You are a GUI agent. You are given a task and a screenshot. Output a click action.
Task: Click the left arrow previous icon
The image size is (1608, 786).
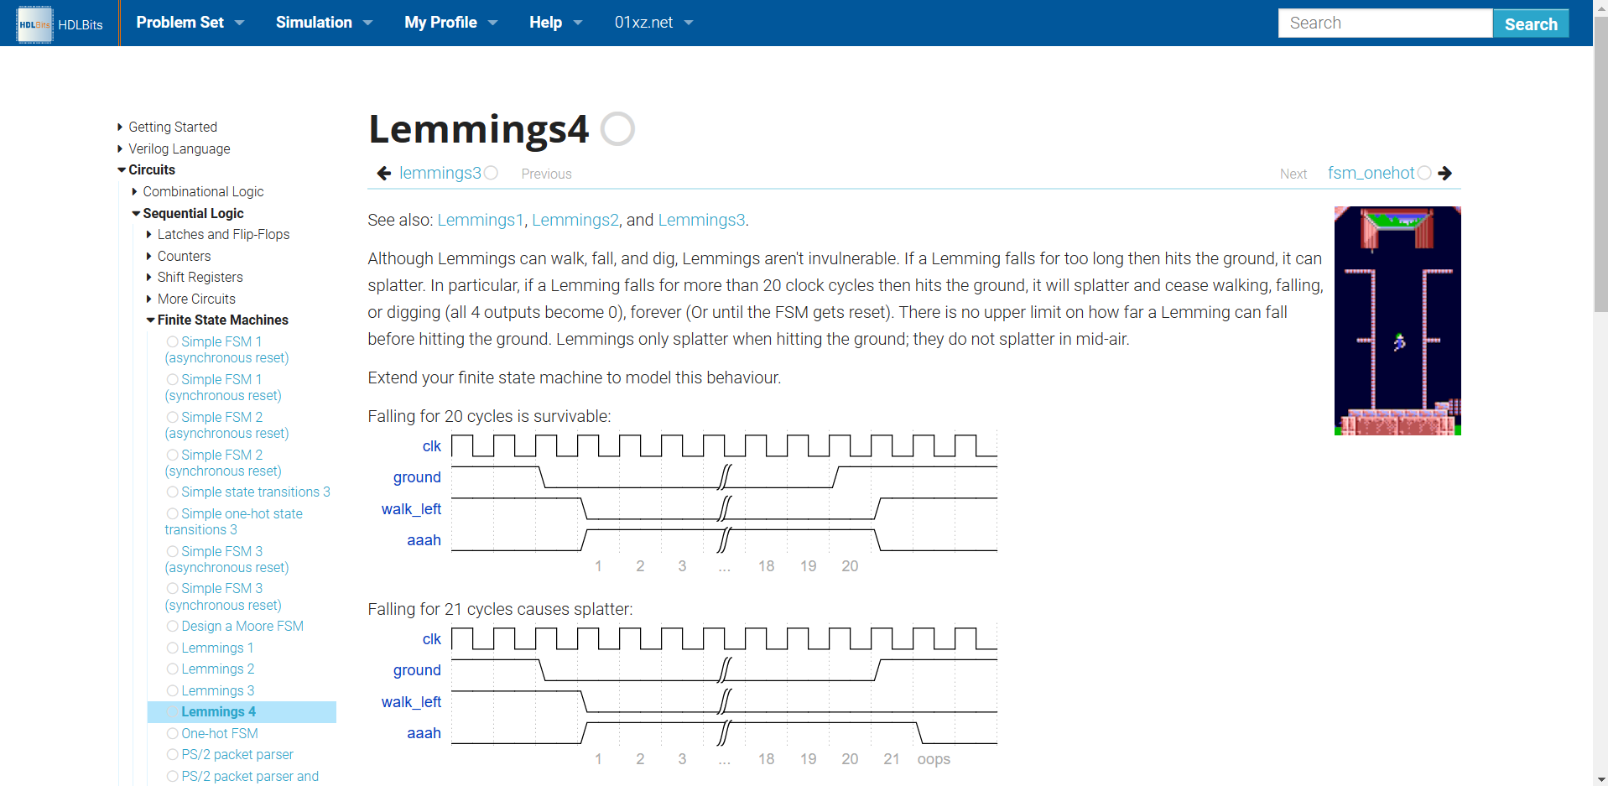tap(384, 174)
